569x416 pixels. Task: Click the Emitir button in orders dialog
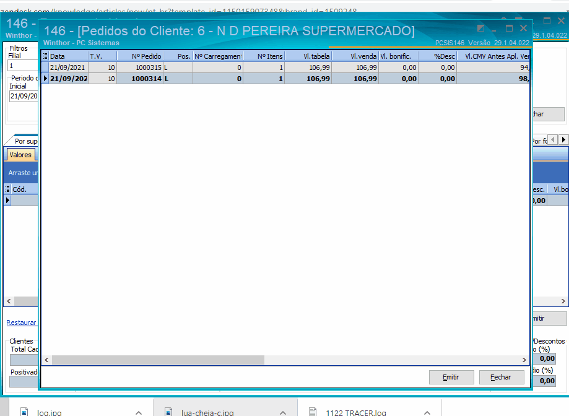451,377
